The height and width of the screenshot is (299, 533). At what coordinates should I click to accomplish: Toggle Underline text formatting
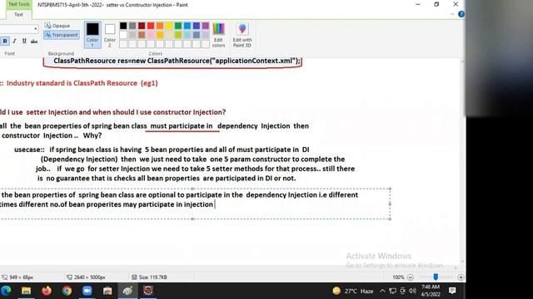coord(24,41)
